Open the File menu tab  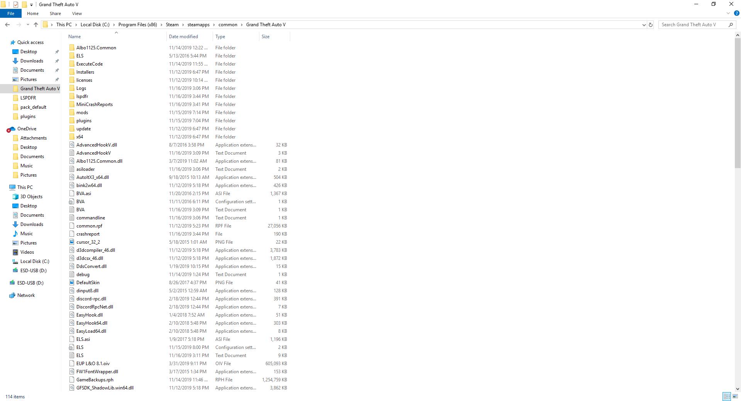pos(11,13)
